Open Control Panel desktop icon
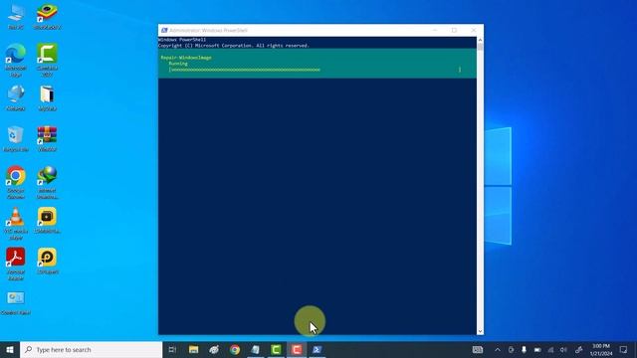This screenshot has height=358, width=637. [16, 303]
